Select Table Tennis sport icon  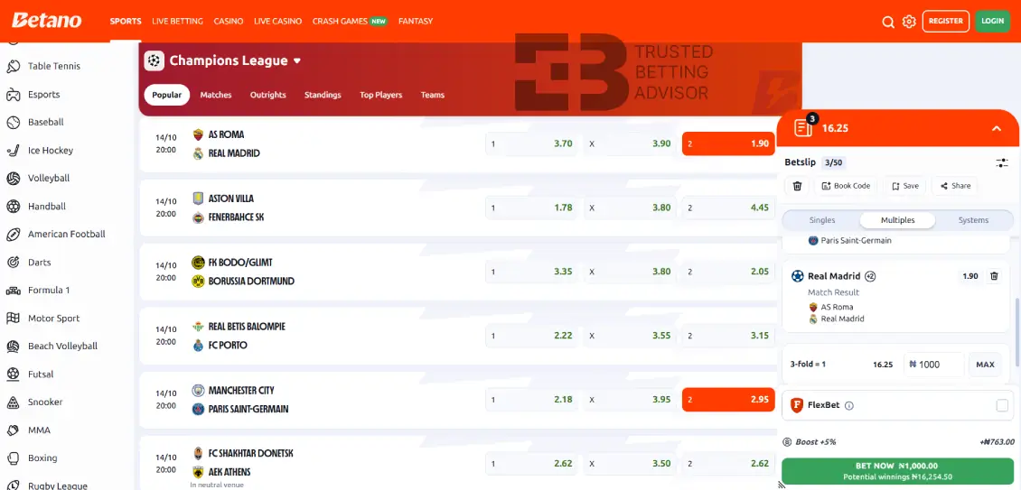pyautogui.click(x=13, y=67)
